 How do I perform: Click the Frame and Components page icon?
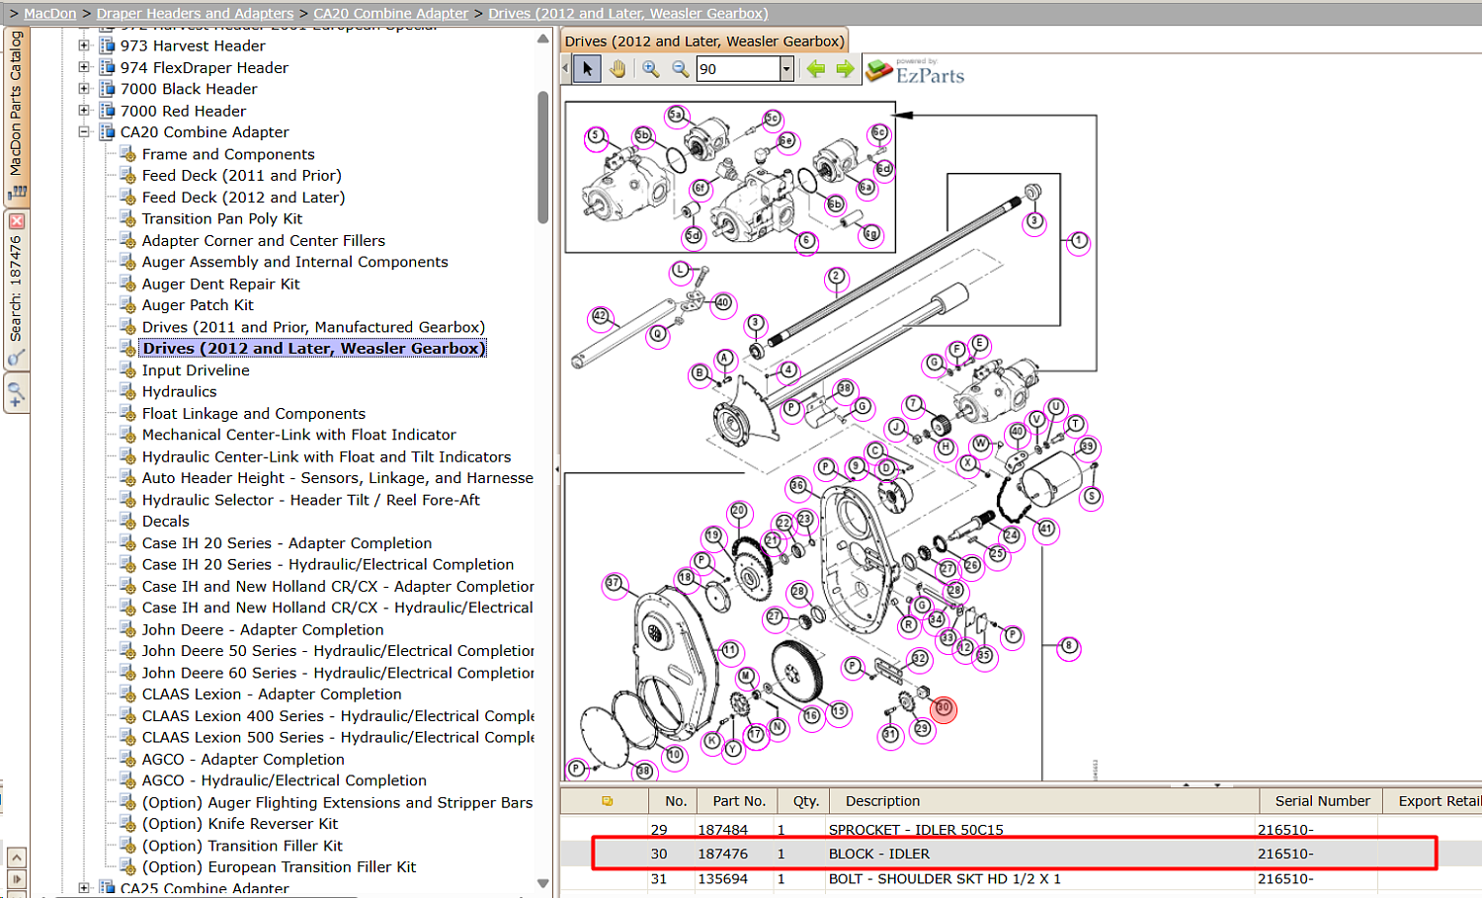pyautogui.click(x=127, y=154)
